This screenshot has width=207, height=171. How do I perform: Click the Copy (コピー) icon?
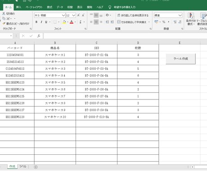click(4, 18)
